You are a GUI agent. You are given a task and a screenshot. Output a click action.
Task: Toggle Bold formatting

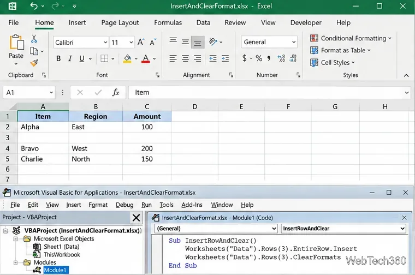(x=58, y=58)
